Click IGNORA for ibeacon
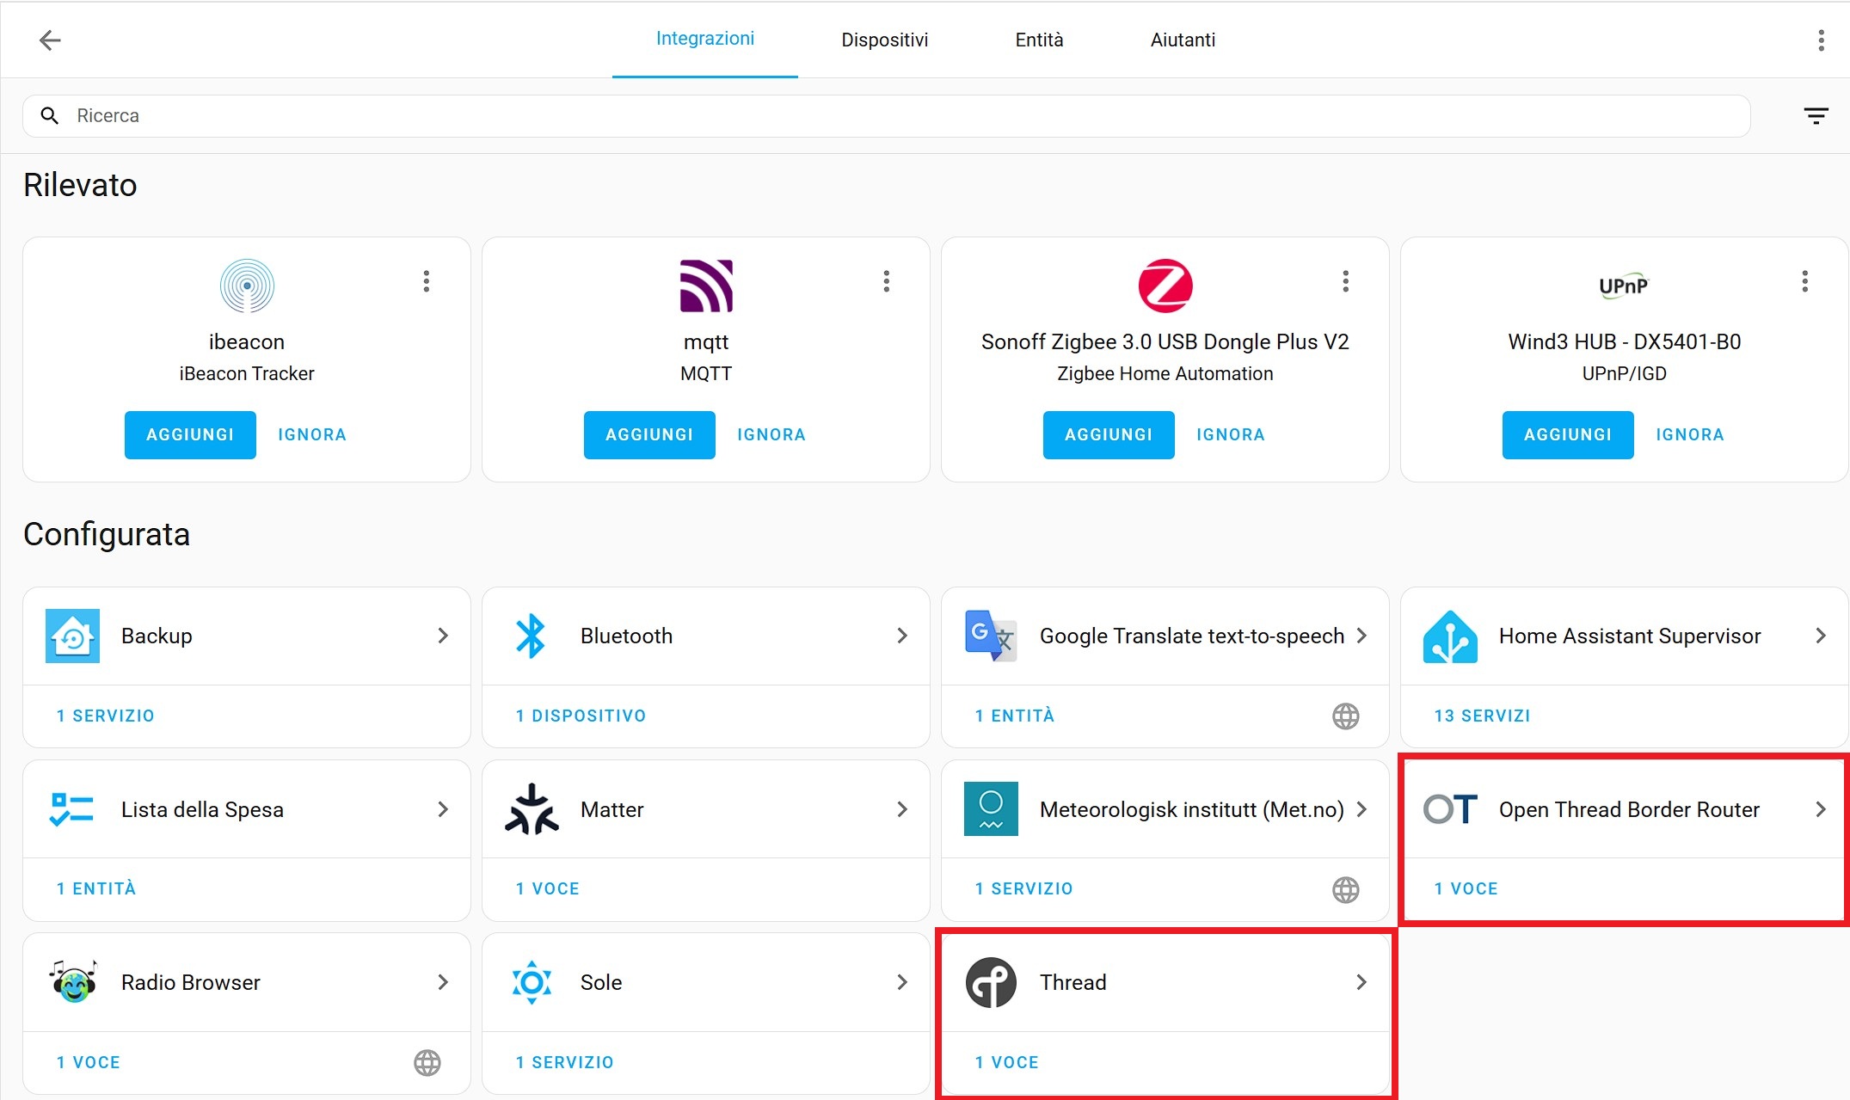 tap(312, 435)
